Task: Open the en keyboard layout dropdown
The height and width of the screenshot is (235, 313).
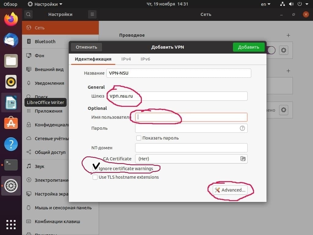Action: coord(266,4)
